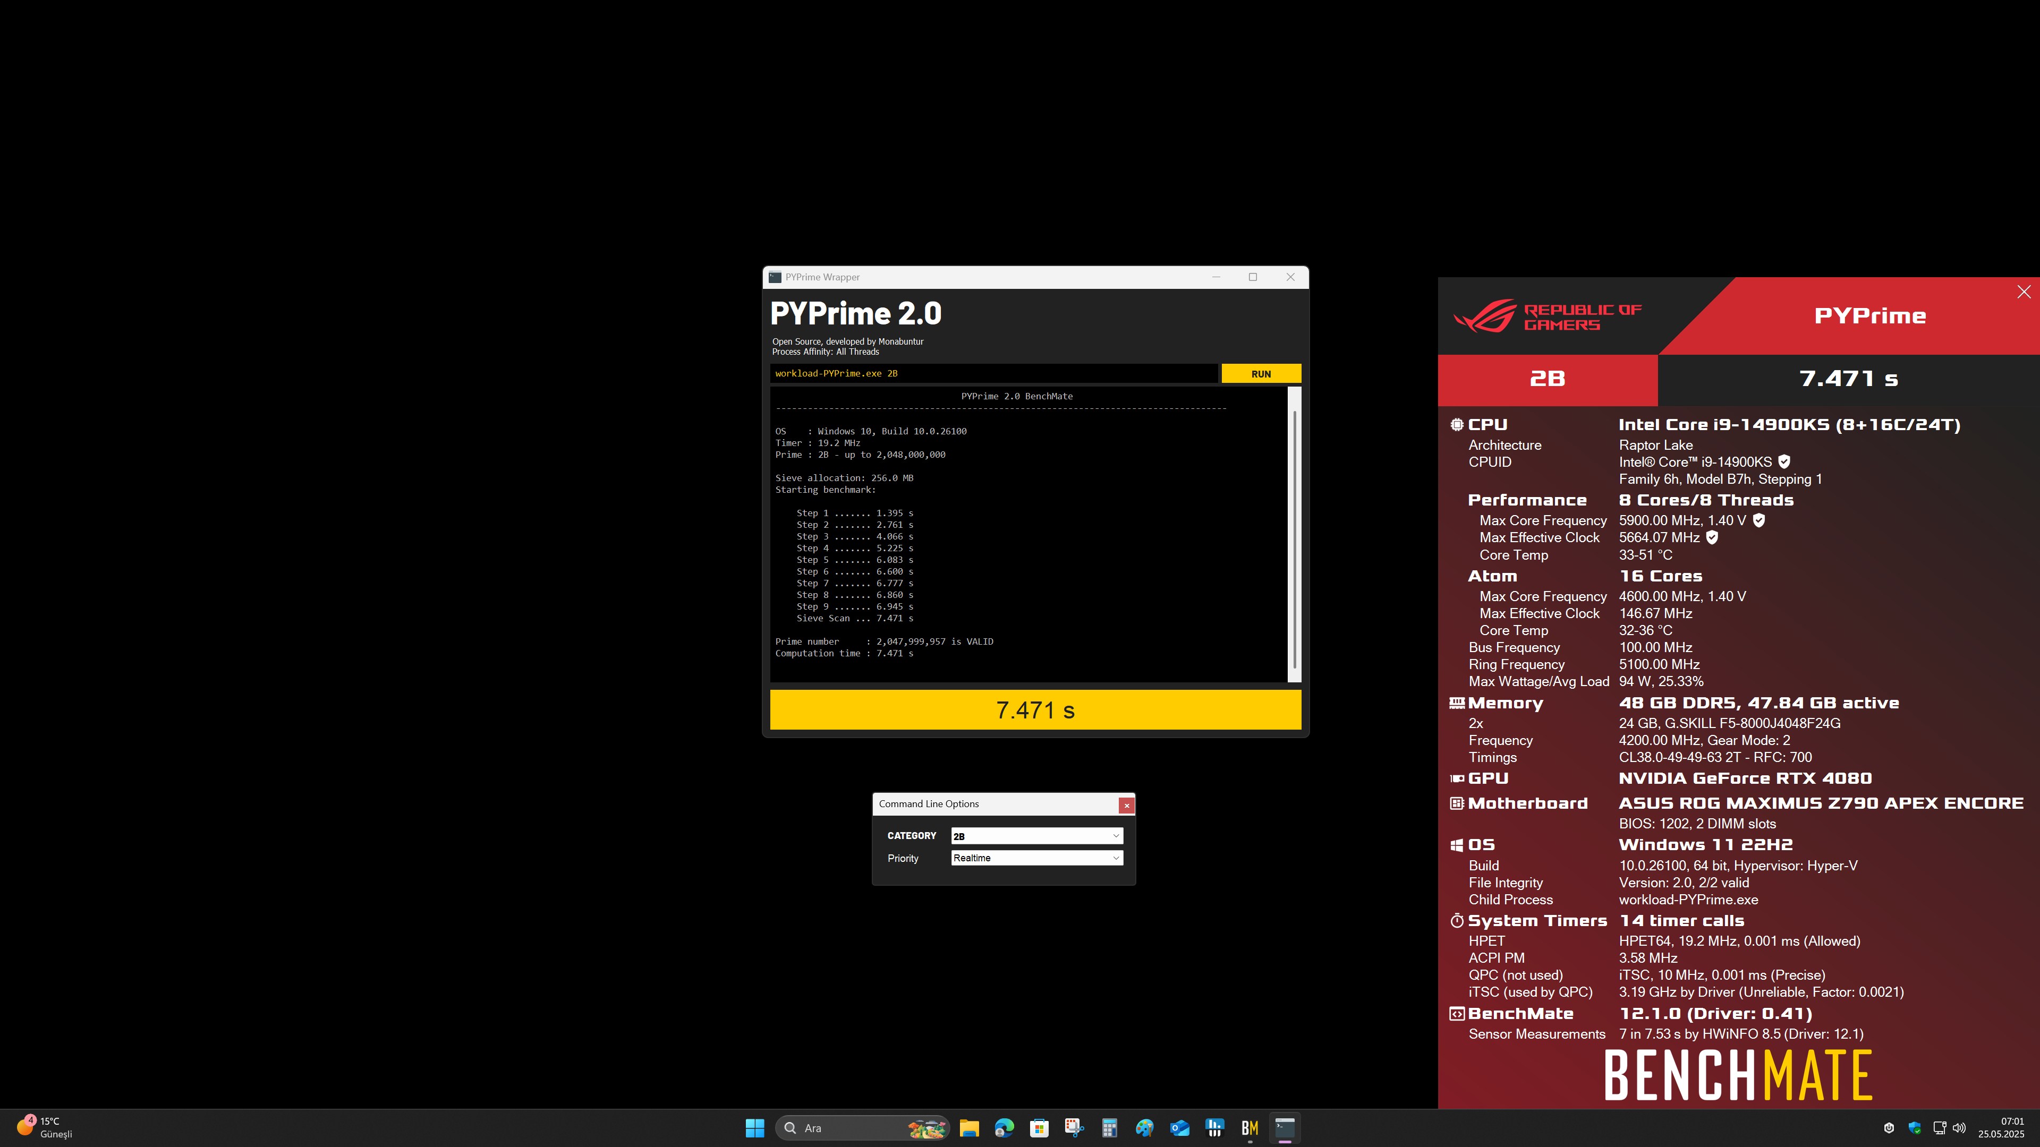
Task: Open the Priority dropdown showing Realtime
Action: tap(1036, 858)
